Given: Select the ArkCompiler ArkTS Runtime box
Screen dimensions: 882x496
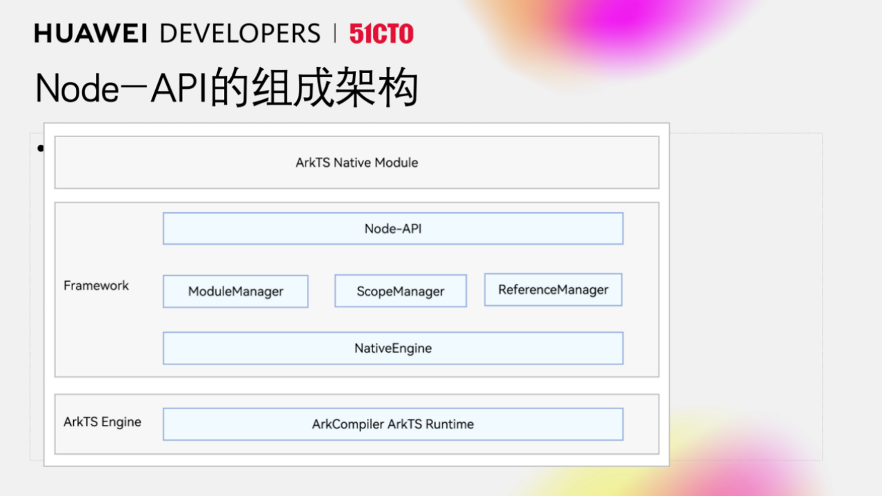Looking at the screenshot, I should [392, 424].
